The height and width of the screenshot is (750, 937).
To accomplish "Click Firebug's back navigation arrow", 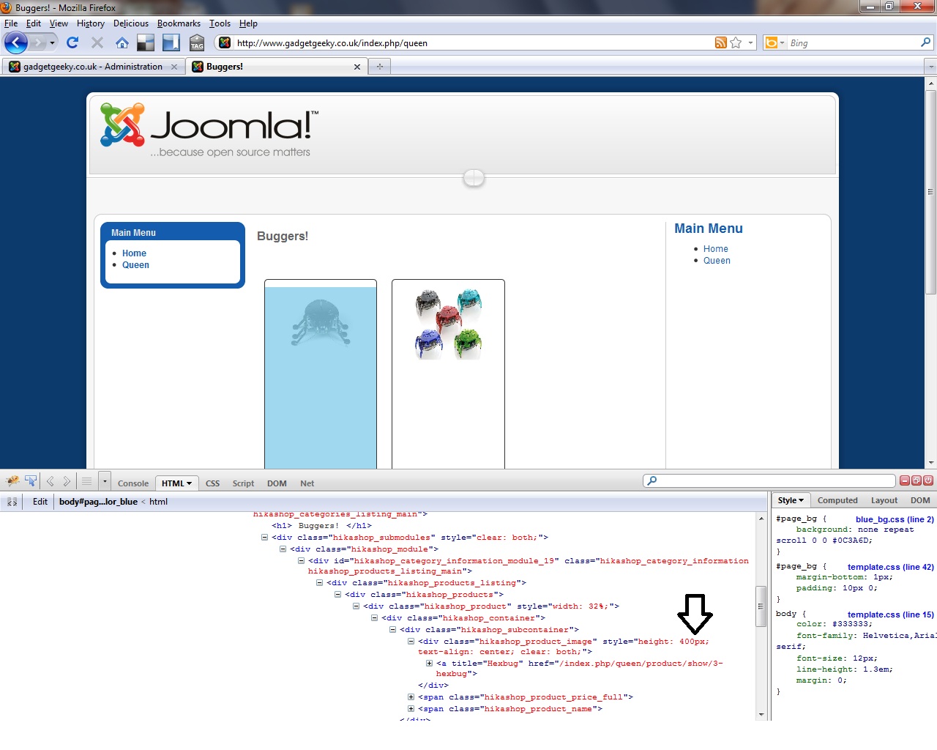I will point(51,481).
